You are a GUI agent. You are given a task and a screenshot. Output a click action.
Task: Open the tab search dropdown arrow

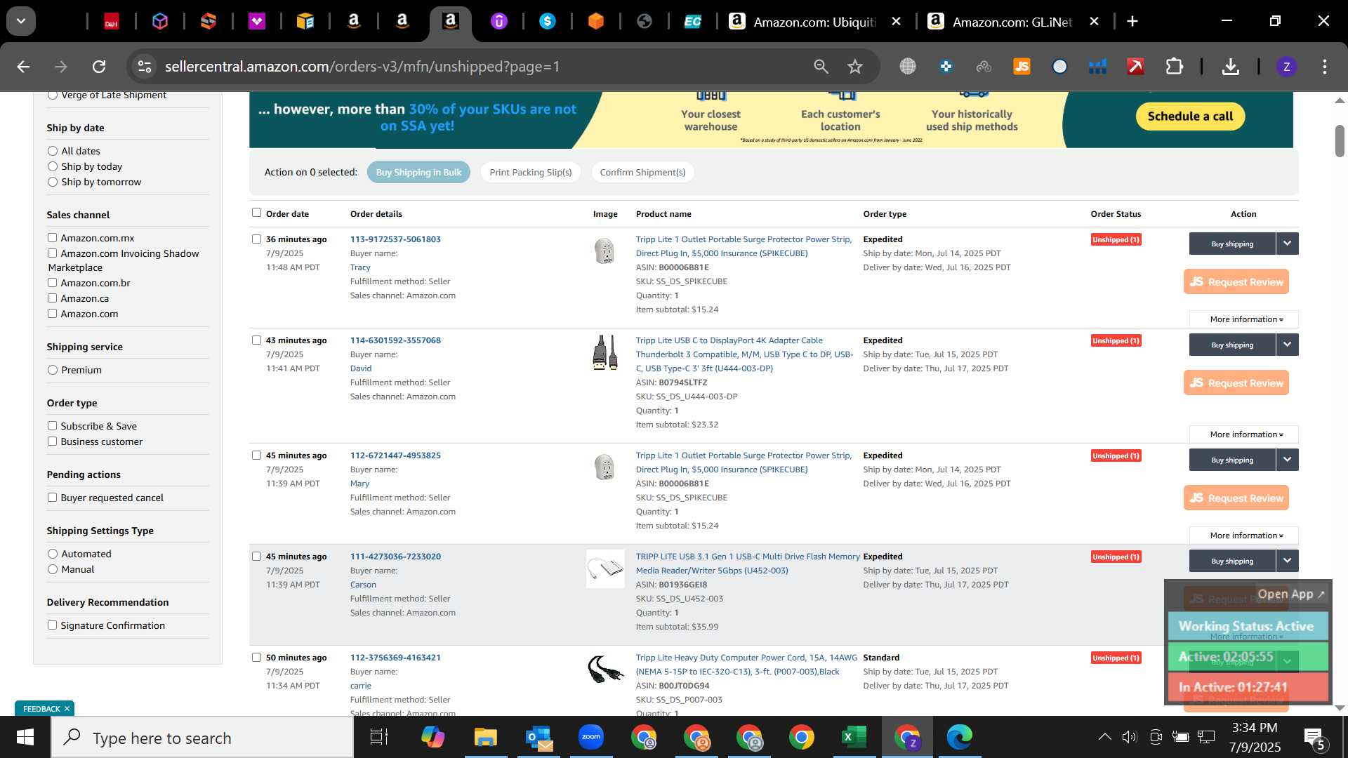(x=21, y=21)
